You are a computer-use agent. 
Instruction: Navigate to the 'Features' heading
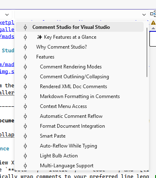tap(79, 57)
